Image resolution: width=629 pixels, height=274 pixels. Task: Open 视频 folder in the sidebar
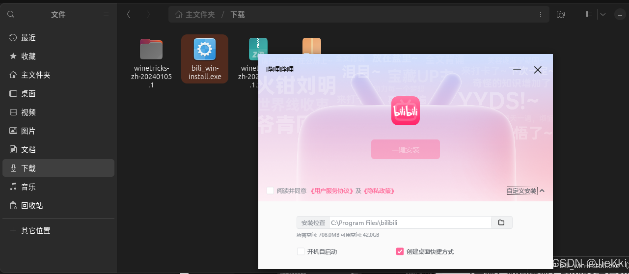[58, 112]
